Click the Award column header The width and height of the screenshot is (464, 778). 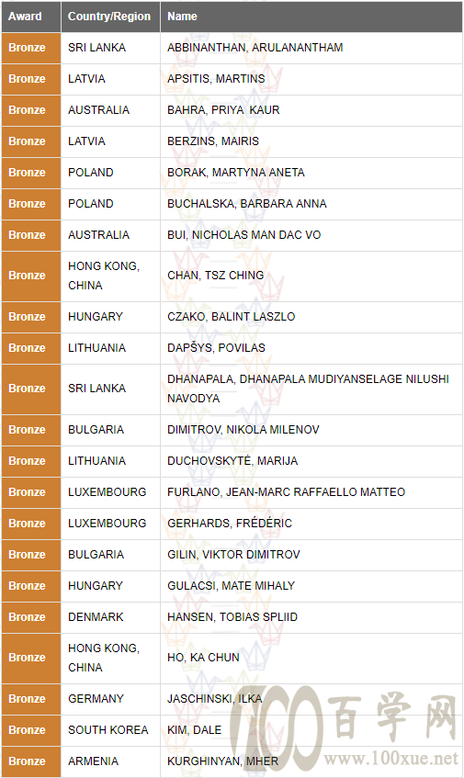[x=26, y=17]
